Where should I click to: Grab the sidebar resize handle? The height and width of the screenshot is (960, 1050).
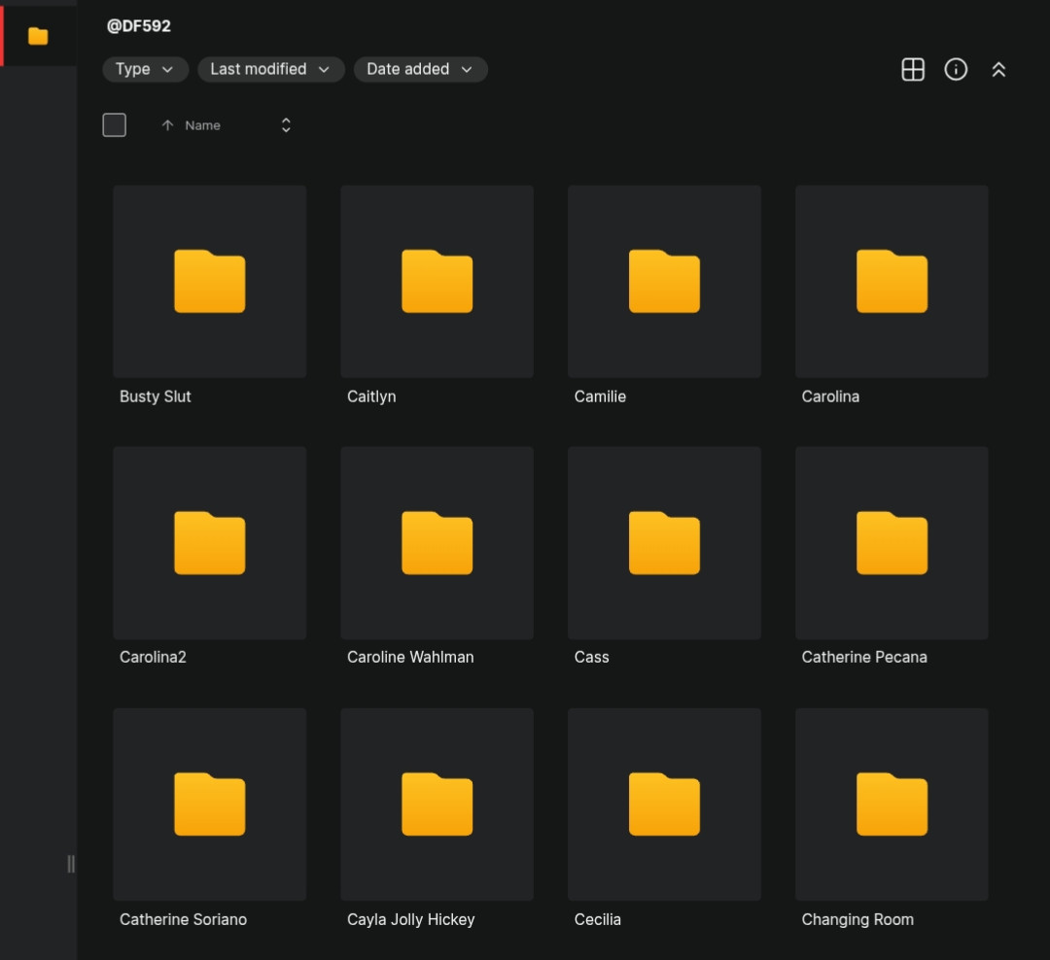tap(71, 864)
